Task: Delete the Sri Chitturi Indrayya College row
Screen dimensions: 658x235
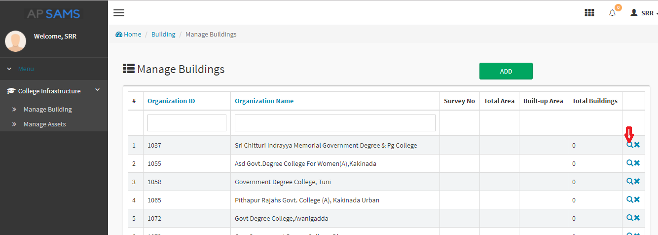Action: [637, 145]
